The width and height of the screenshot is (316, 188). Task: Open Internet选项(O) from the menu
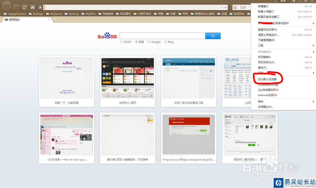click(x=283, y=95)
